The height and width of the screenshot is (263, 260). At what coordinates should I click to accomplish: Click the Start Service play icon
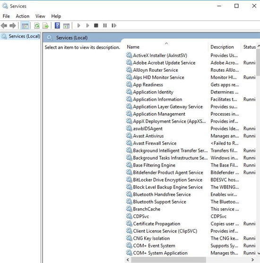[x=78, y=25]
